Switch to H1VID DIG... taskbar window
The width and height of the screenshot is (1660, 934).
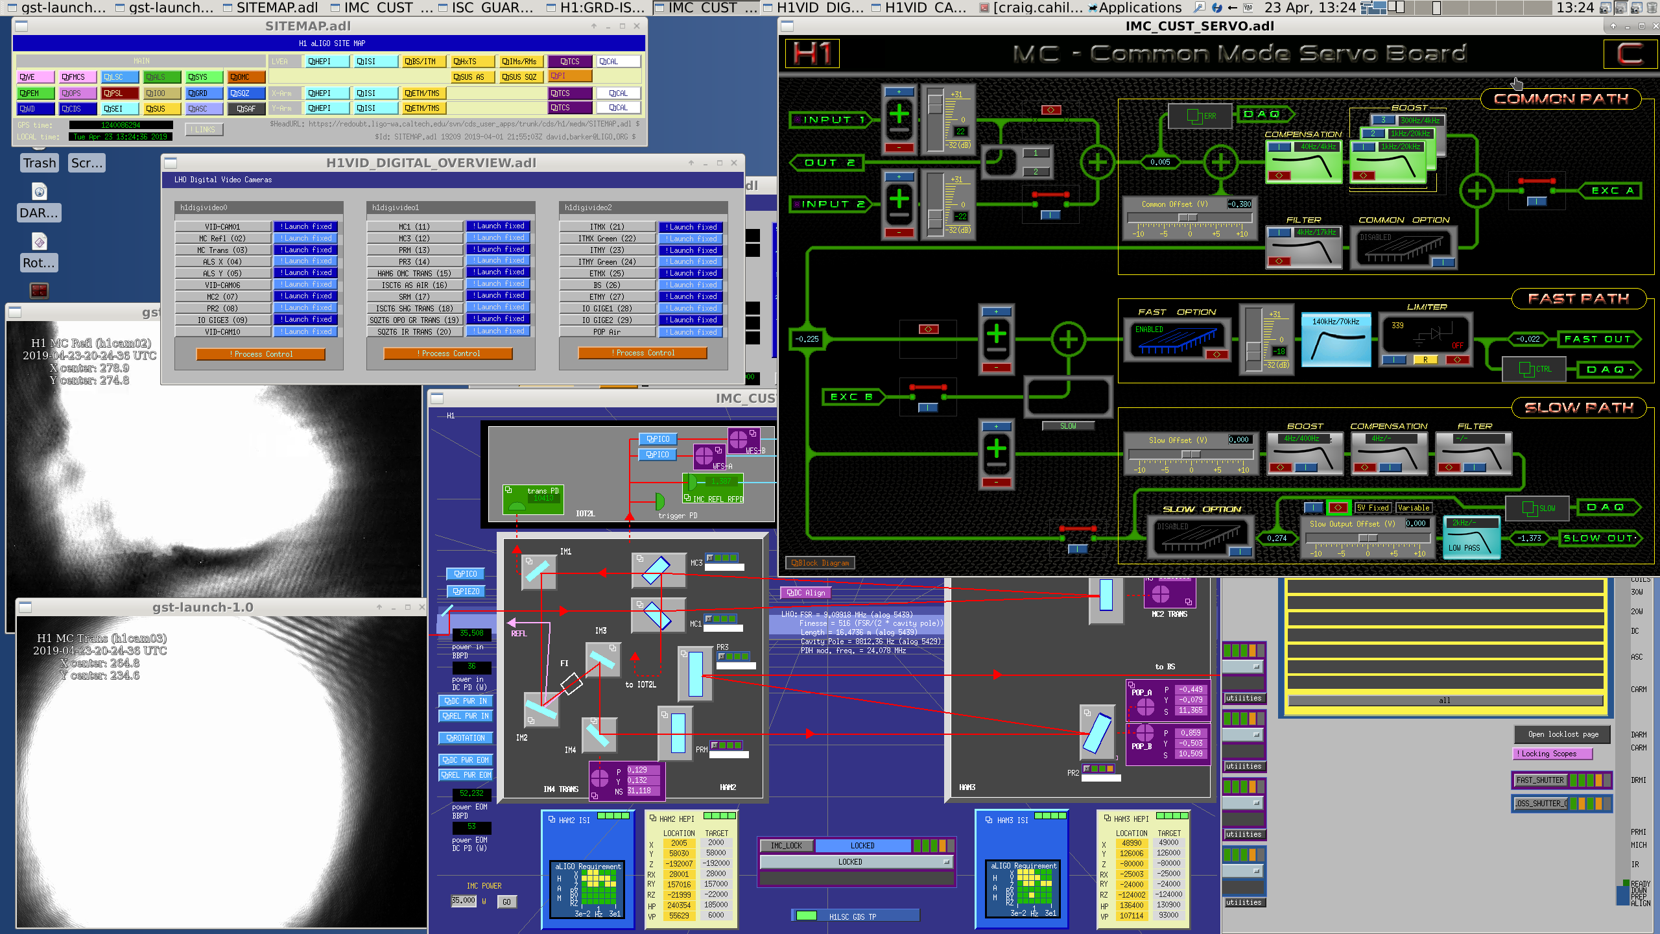tap(814, 8)
